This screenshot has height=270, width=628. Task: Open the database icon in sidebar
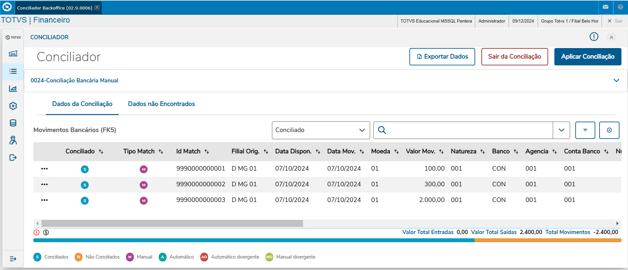click(13, 123)
